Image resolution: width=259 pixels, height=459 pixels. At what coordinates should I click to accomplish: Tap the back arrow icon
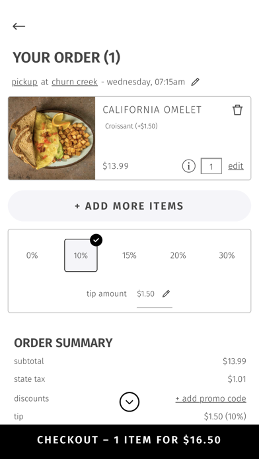(x=18, y=26)
